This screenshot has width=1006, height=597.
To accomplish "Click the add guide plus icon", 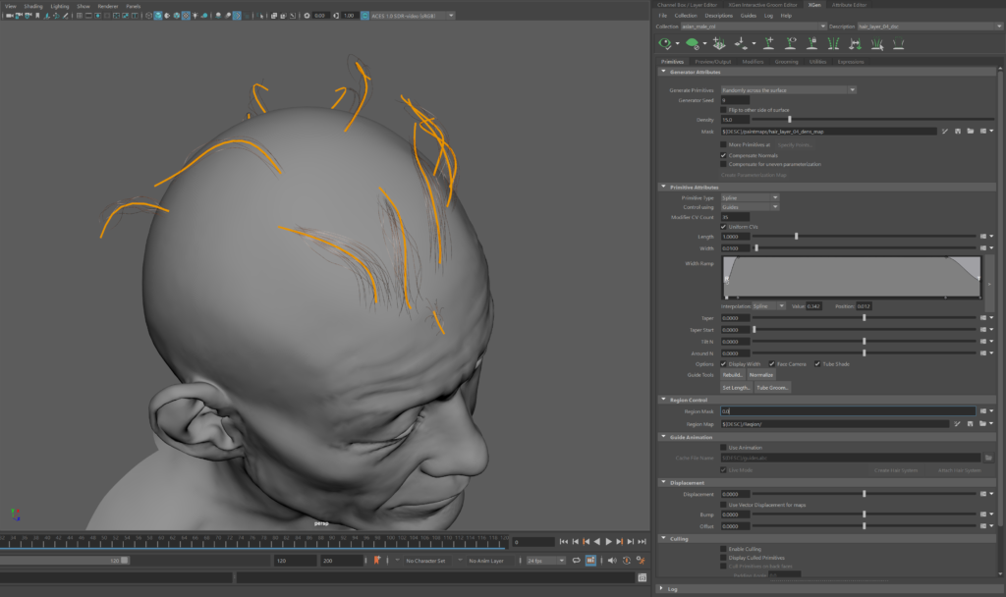I will pos(768,43).
